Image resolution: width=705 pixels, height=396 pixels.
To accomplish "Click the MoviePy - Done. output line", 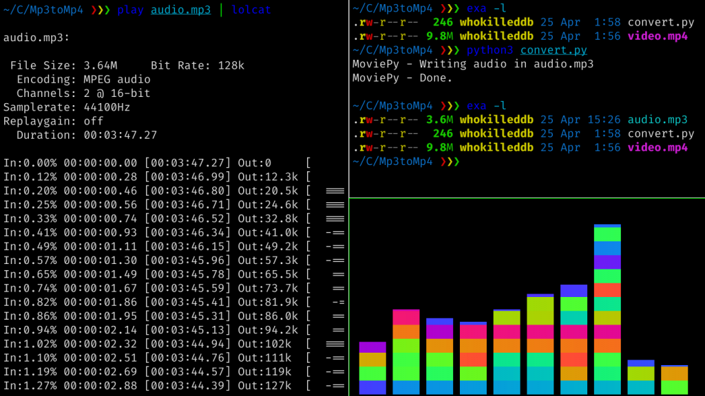I will tap(402, 78).
